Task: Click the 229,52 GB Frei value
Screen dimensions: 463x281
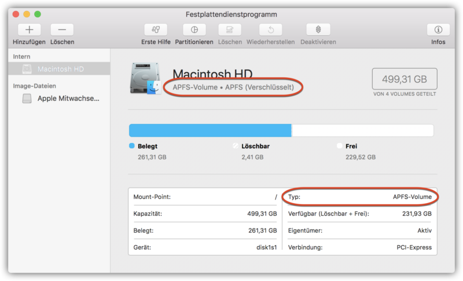Action: [361, 157]
